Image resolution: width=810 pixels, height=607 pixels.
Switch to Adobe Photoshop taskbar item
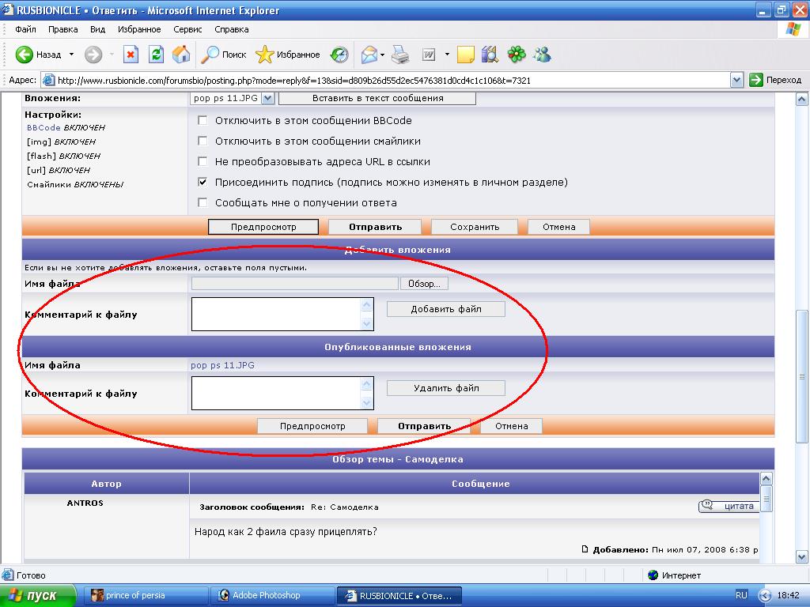pyautogui.click(x=273, y=595)
